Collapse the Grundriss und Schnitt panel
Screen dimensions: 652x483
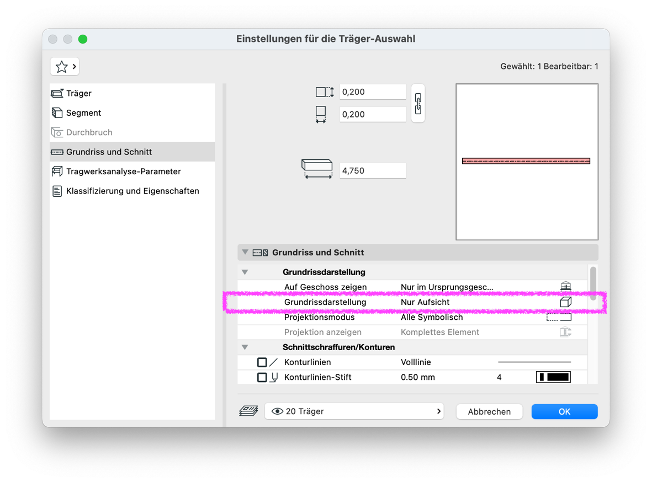245,252
